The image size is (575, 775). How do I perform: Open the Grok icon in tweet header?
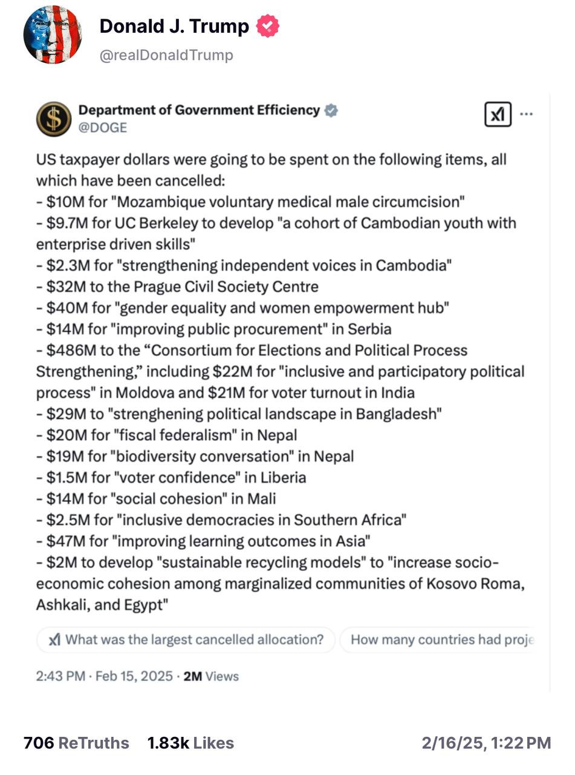click(x=498, y=114)
